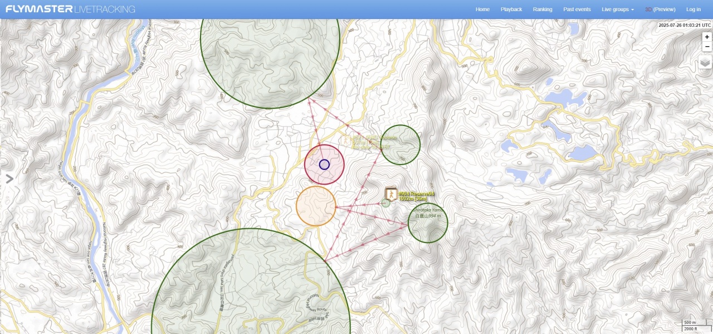Zoom out of the map
This screenshot has height=334, width=713.
coord(707,47)
